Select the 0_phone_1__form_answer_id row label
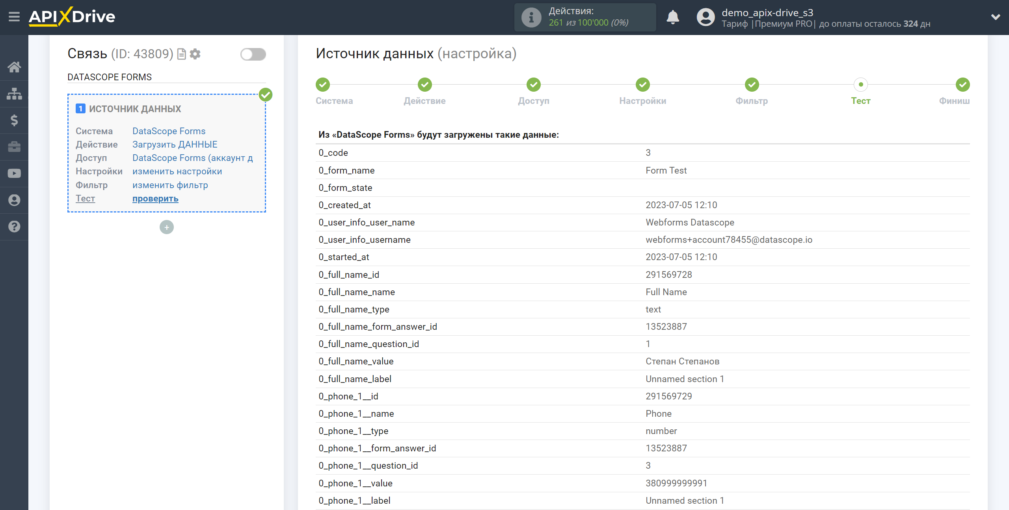1009x510 pixels. (377, 448)
